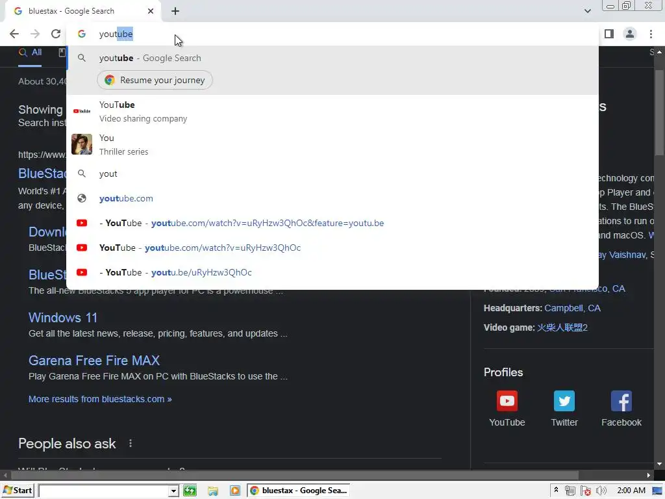Image resolution: width=665 pixels, height=499 pixels.
Task: Choose the YouTube Video sharing company suggestion
Action: pyautogui.click(x=332, y=111)
